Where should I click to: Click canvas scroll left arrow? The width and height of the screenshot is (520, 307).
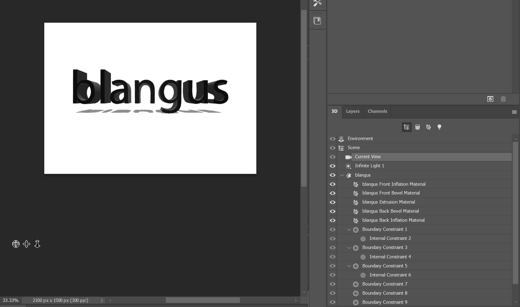[x=110, y=300]
